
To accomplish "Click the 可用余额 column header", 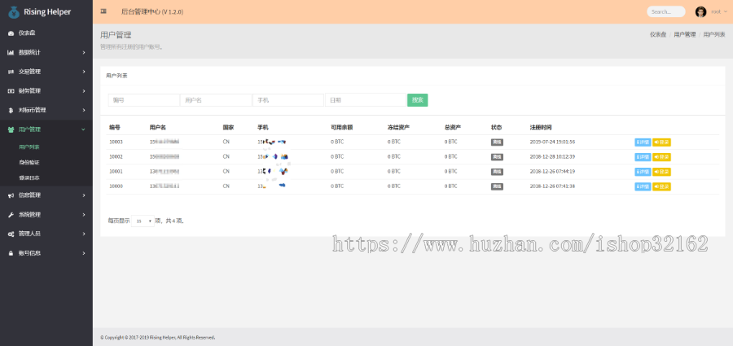I will [x=342, y=128].
